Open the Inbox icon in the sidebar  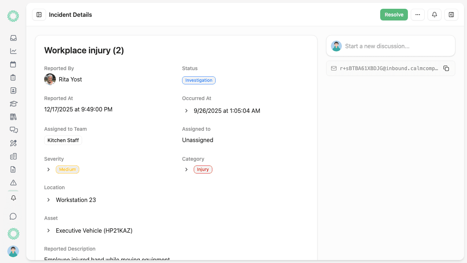(13, 38)
